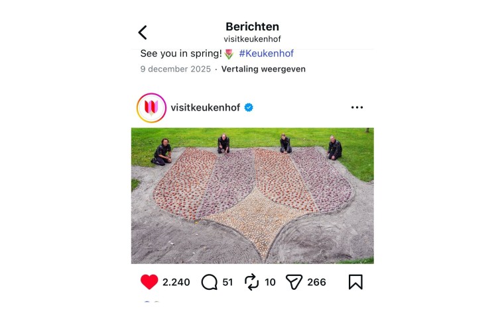Open comments via the speech bubble icon

point(210,282)
